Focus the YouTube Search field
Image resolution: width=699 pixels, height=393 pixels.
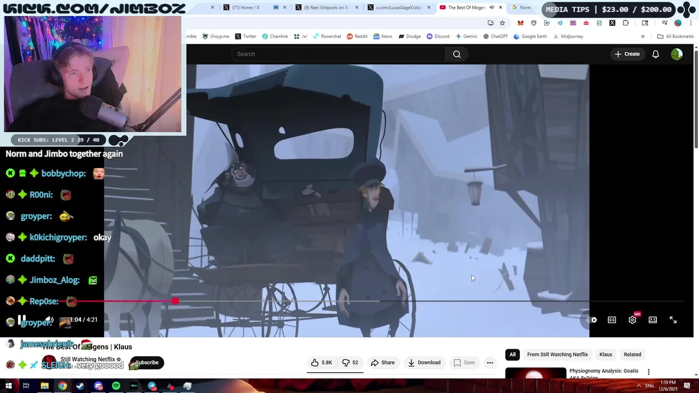(338, 54)
